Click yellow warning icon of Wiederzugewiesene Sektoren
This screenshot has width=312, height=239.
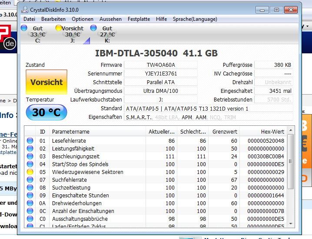(30, 172)
